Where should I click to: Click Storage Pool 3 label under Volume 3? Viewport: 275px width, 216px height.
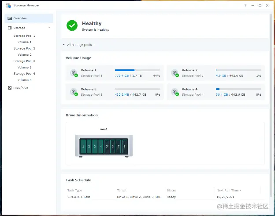point(91,94)
